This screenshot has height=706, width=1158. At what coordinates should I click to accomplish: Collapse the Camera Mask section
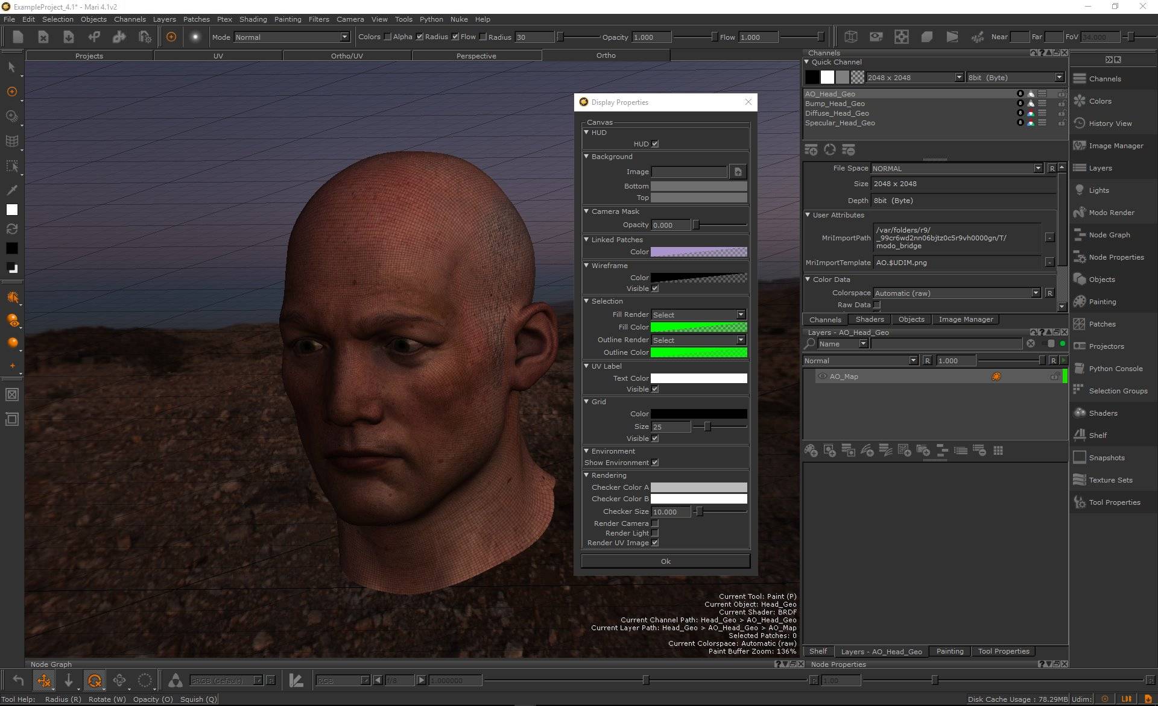586,211
